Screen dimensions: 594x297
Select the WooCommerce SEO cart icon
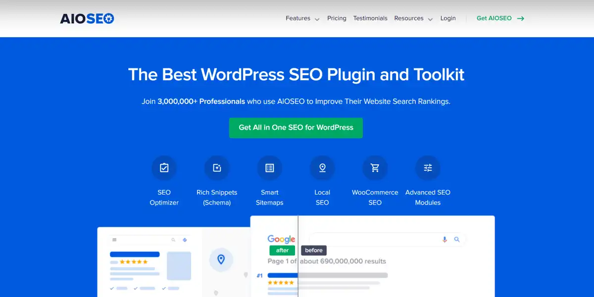[375, 167]
